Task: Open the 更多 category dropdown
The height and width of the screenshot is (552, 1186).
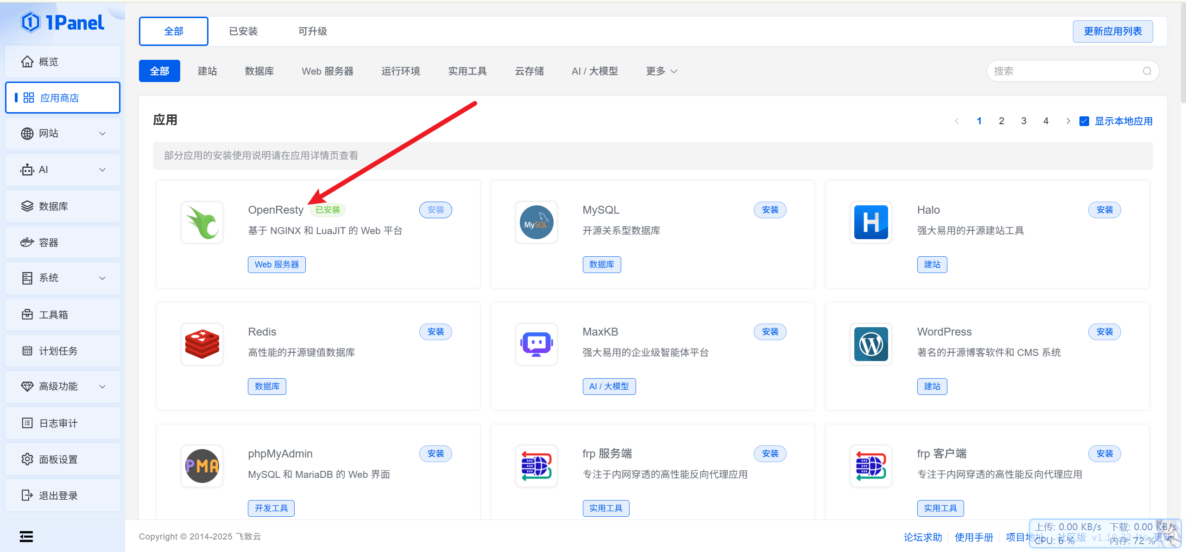Action: (662, 71)
